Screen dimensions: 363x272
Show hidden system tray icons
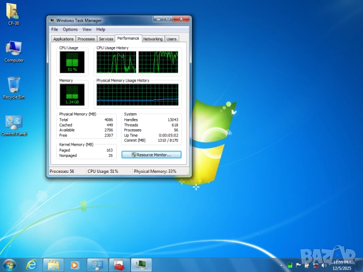[282, 265]
